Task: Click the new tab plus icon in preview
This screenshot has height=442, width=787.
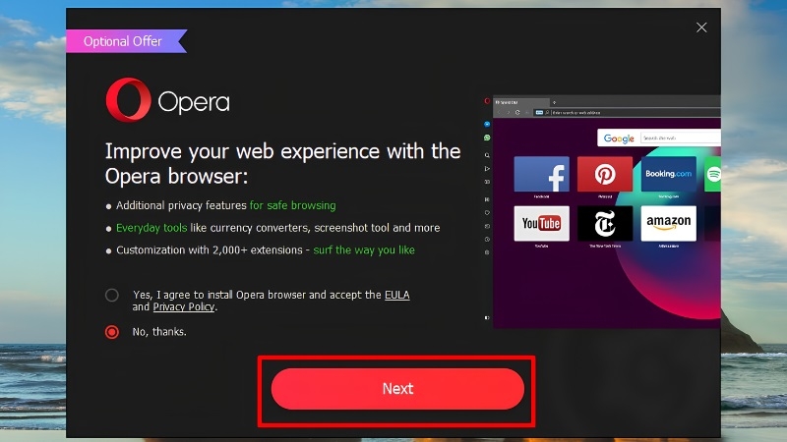Action: coord(554,102)
